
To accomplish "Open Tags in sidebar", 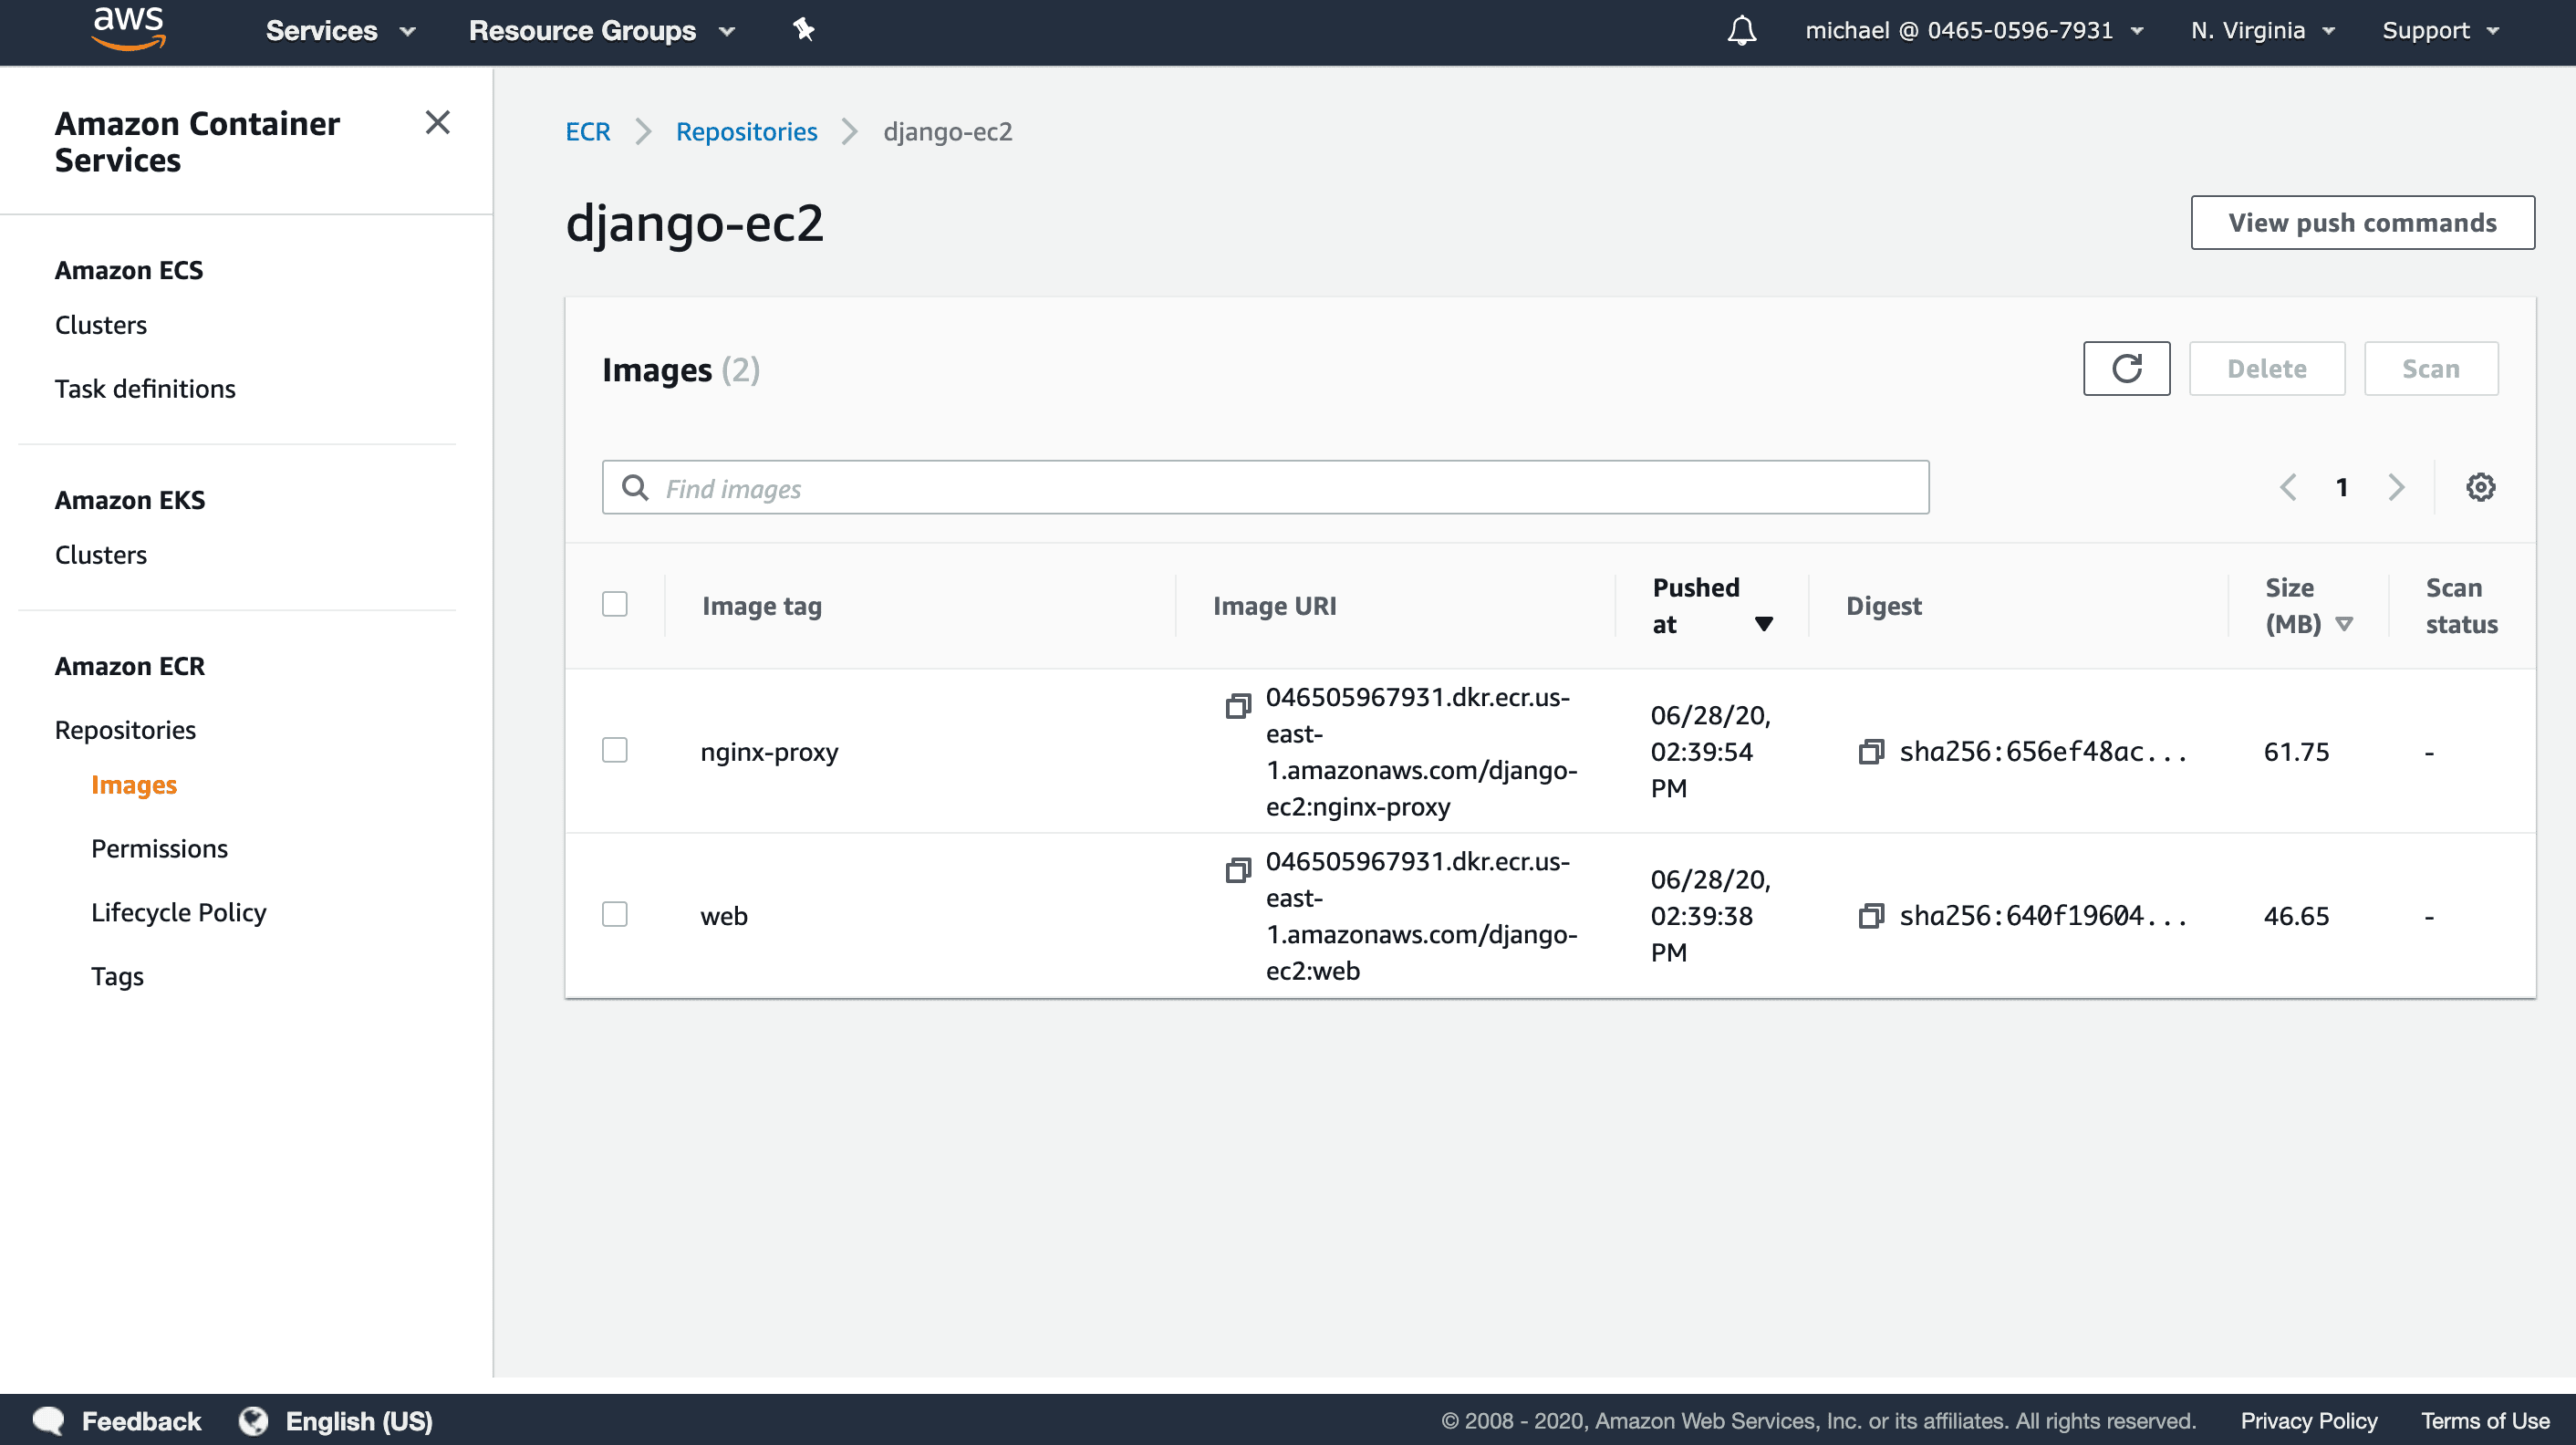I will (x=117, y=977).
